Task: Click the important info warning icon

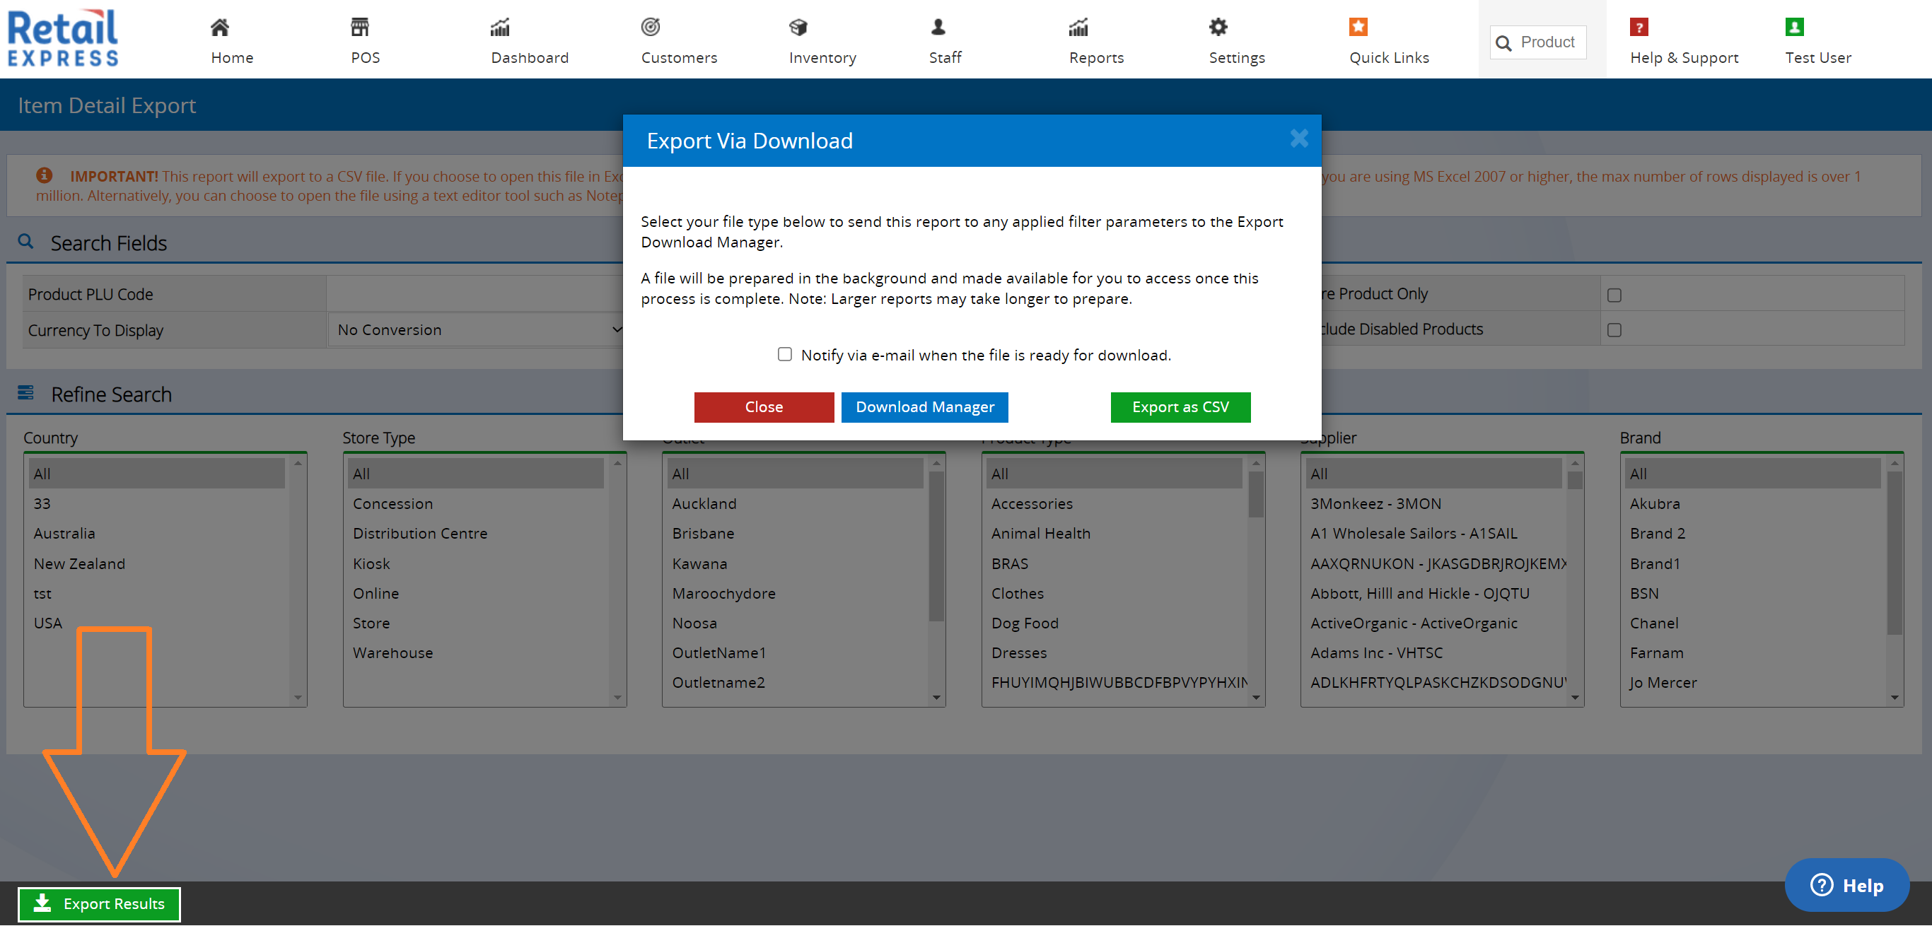Action: click(x=45, y=175)
